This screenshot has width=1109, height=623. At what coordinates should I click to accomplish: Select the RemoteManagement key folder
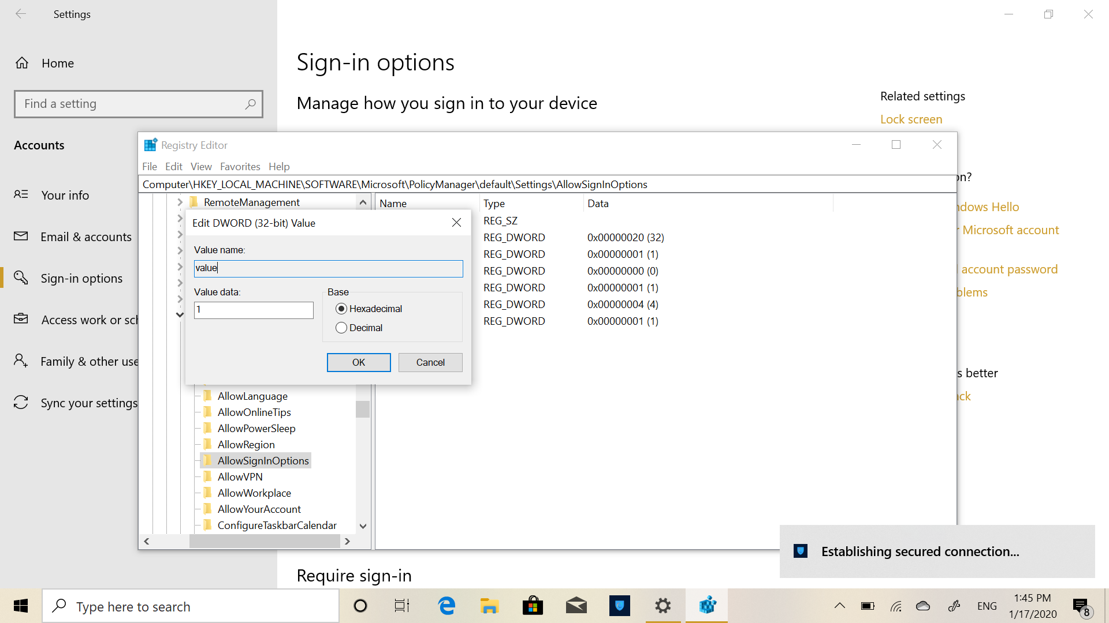(x=252, y=202)
